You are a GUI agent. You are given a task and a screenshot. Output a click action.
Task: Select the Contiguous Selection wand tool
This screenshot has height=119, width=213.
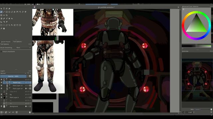point(12,25)
